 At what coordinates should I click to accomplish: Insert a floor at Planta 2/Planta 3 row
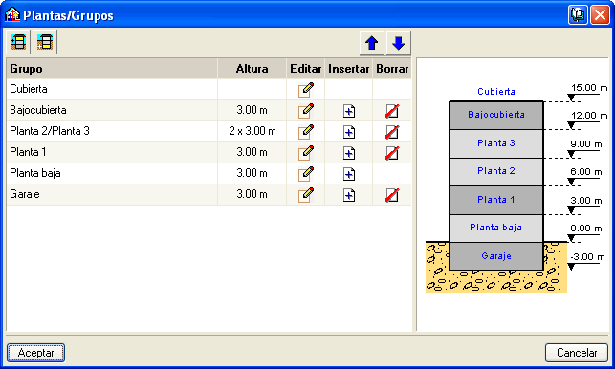click(x=349, y=132)
